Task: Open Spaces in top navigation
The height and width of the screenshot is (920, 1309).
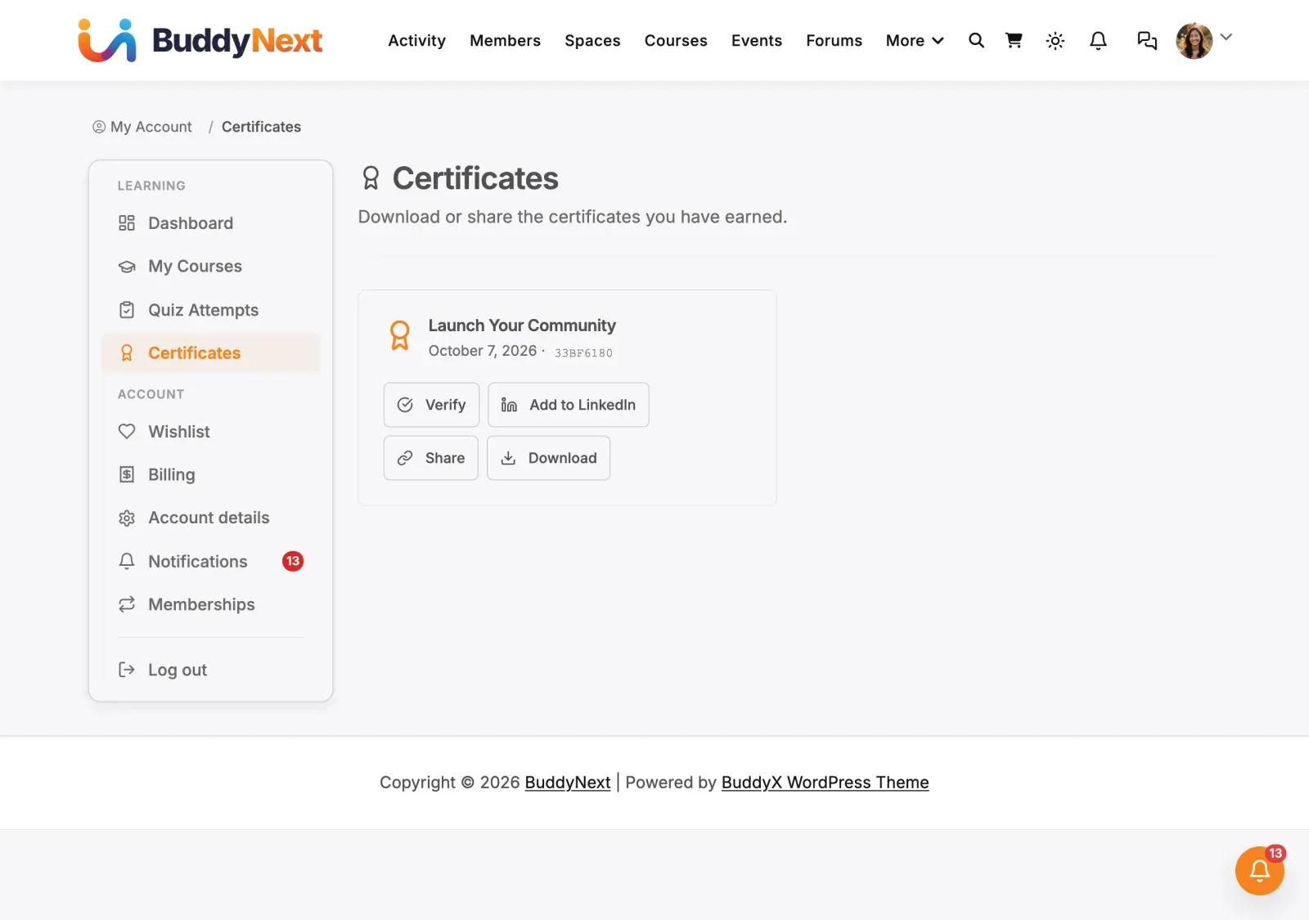Action: click(x=592, y=41)
